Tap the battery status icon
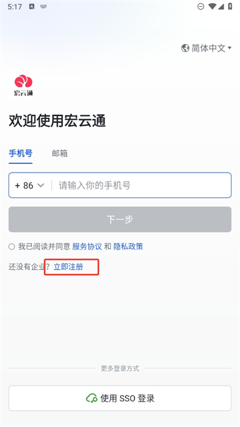 pyautogui.click(x=230, y=6)
